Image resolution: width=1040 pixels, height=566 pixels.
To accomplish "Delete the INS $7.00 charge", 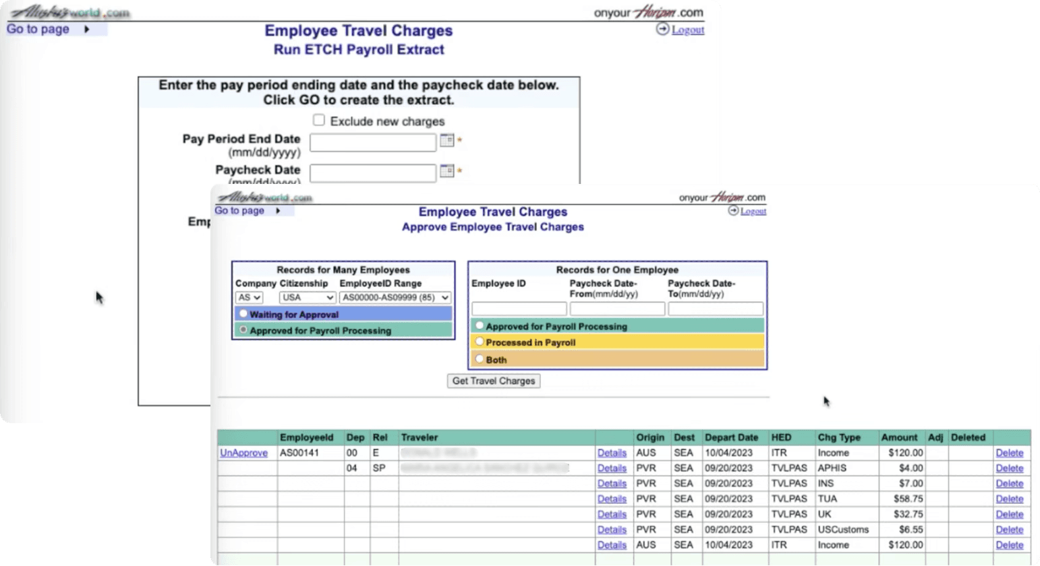I will coord(1009,484).
